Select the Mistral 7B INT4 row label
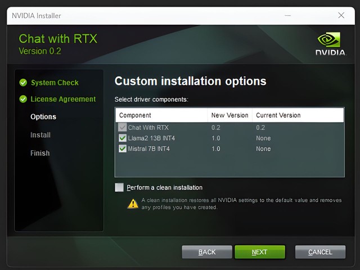Image resolution: width=360 pixels, height=270 pixels. point(148,148)
